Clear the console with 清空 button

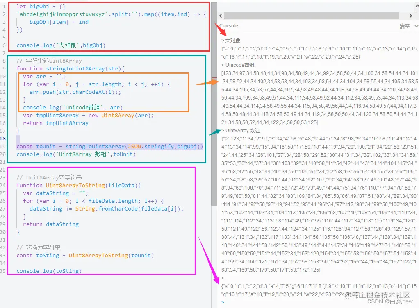(405, 26)
